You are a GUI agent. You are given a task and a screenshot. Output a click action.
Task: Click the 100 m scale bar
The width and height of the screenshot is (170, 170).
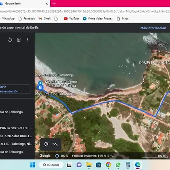point(155,156)
